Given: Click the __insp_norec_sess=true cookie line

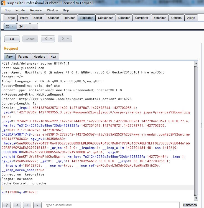Looking at the screenshot, I should click(23, 170).
